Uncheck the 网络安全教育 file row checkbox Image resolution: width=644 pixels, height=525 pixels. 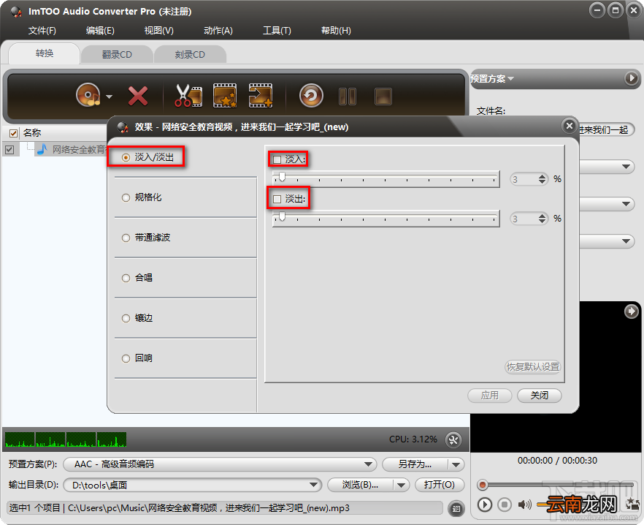pos(9,149)
